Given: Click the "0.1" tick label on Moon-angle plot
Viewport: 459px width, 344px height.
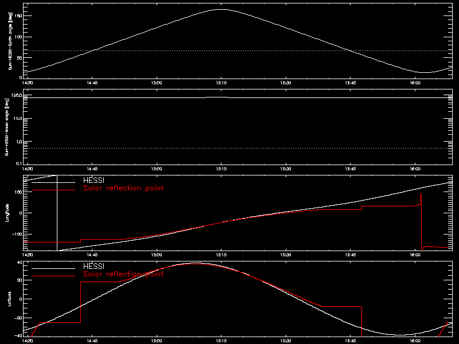Looking at the screenshot, I should point(19,163).
